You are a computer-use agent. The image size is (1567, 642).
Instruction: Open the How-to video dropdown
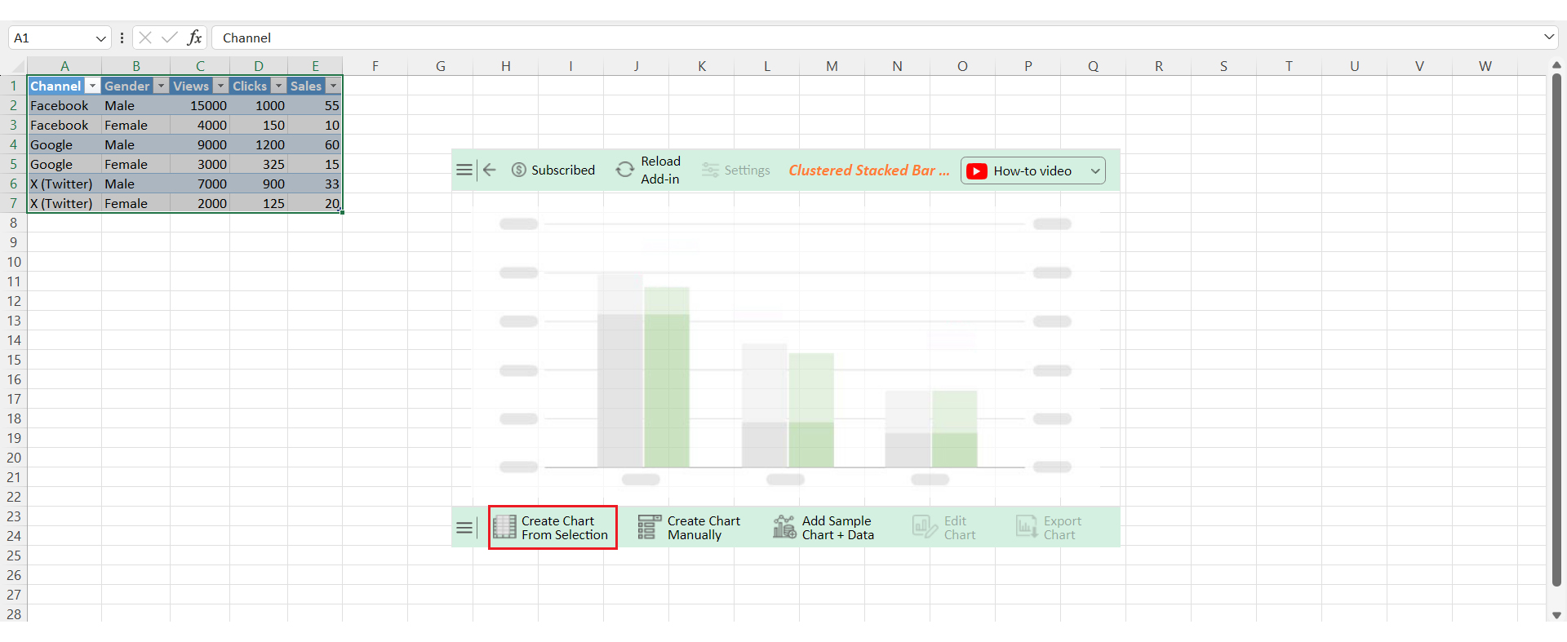pos(1095,170)
